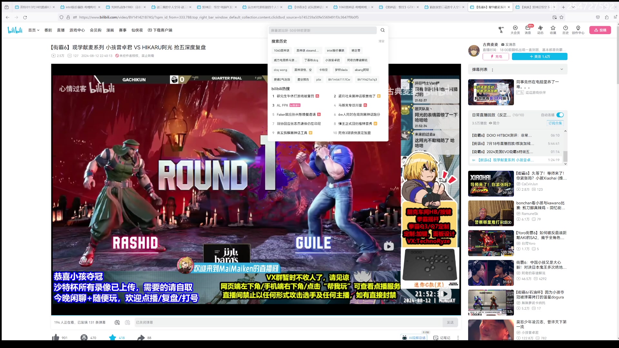Open hot search 研究生午休打游戏被重罚
The image size is (619, 348).
tap(295, 96)
